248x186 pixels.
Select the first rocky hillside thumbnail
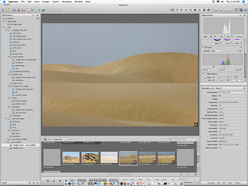click(71, 157)
